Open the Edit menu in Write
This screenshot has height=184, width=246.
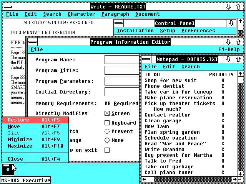pyautogui.click(x=31, y=14)
